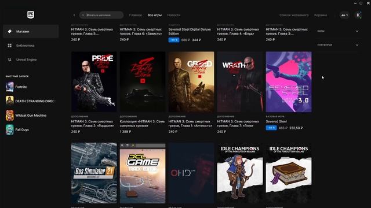This screenshot has height=208, width=371.
Task: Click HITMAN 3 Глава 7 «Гнев» title
Action: 238,123
